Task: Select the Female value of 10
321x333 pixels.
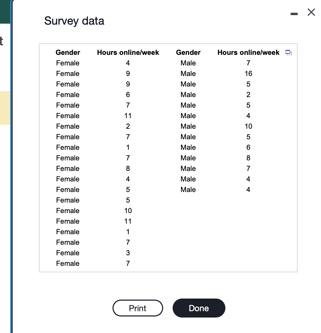Action: (128, 211)
